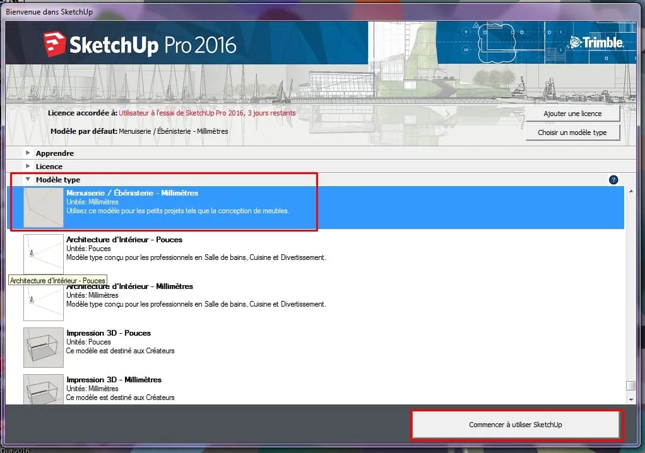Click title Impression 3D - Millimètres

click(x=114, y=380)
